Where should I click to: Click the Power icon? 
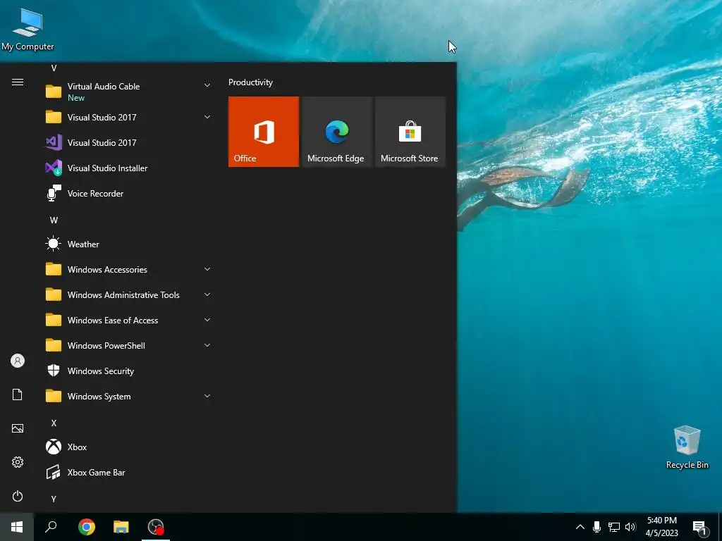18,496
